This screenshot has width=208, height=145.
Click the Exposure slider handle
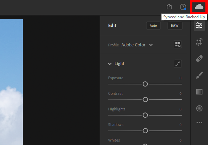[x=145, y=84]
